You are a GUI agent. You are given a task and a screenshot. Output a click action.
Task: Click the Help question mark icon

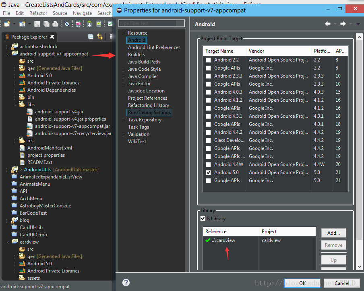[x=126, y=283]
